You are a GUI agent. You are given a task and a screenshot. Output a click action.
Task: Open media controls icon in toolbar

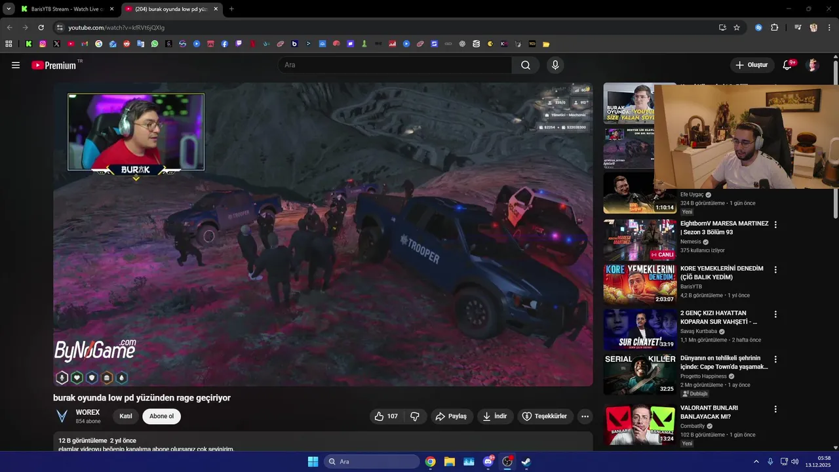798,28
